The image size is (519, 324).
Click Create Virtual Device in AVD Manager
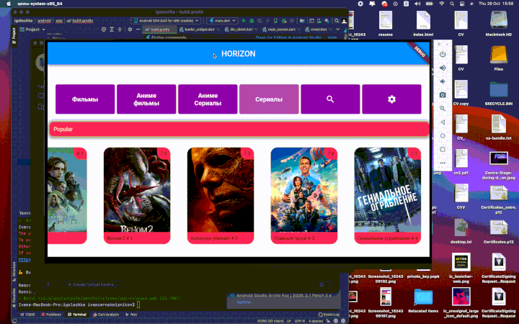tap(92, 284)
